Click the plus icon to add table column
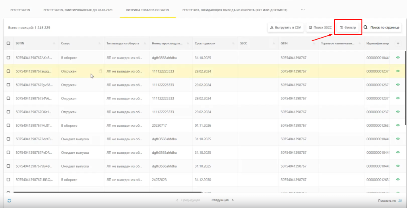This screenshot has height=208, width=407. click(398, 43)
